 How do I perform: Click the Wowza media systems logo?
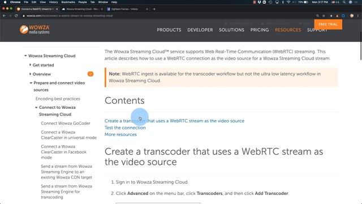(x=35, y=29)
